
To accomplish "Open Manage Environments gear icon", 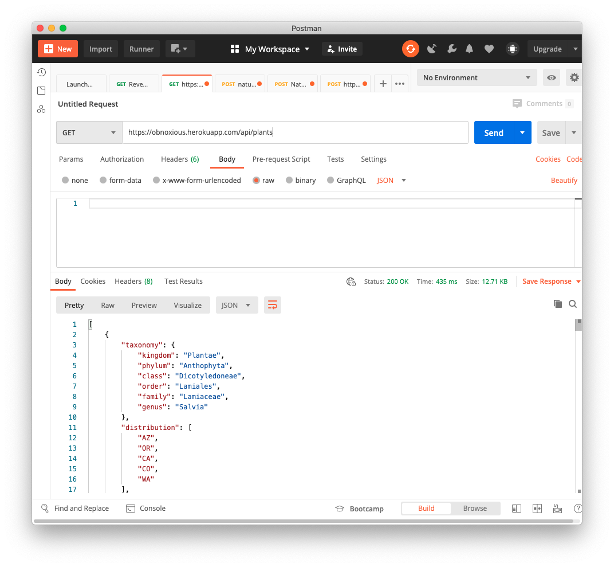I will 574,77.
